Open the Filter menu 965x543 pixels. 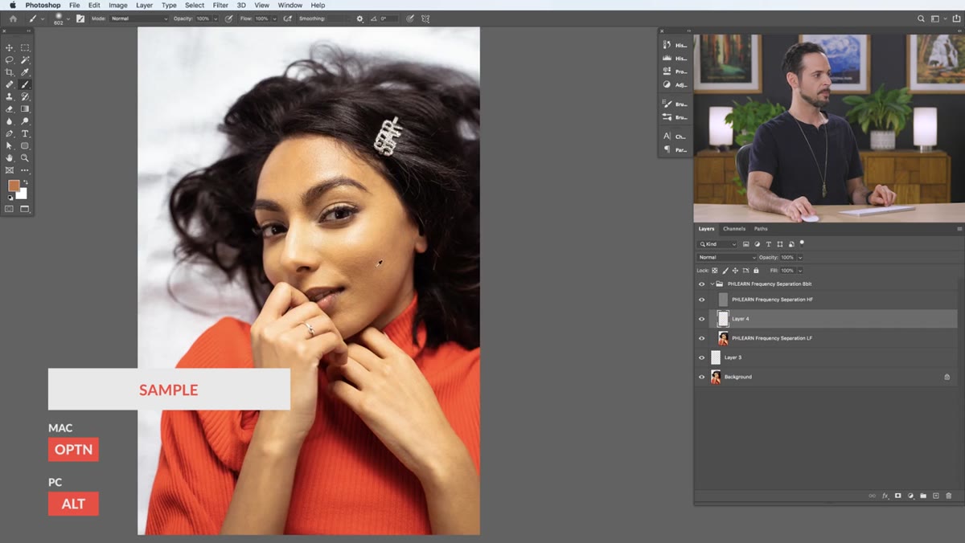pos(220,5)
